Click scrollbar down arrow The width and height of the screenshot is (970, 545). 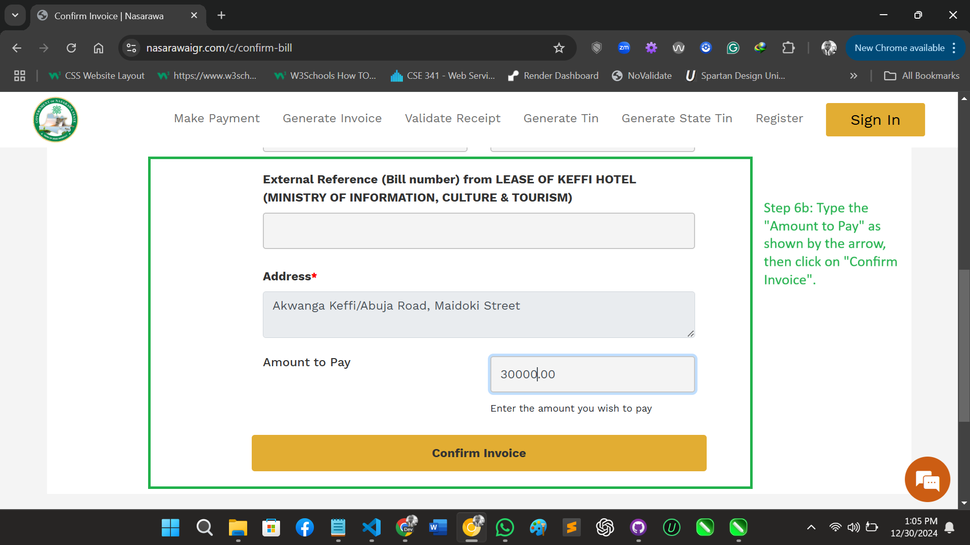click(964, 503)
